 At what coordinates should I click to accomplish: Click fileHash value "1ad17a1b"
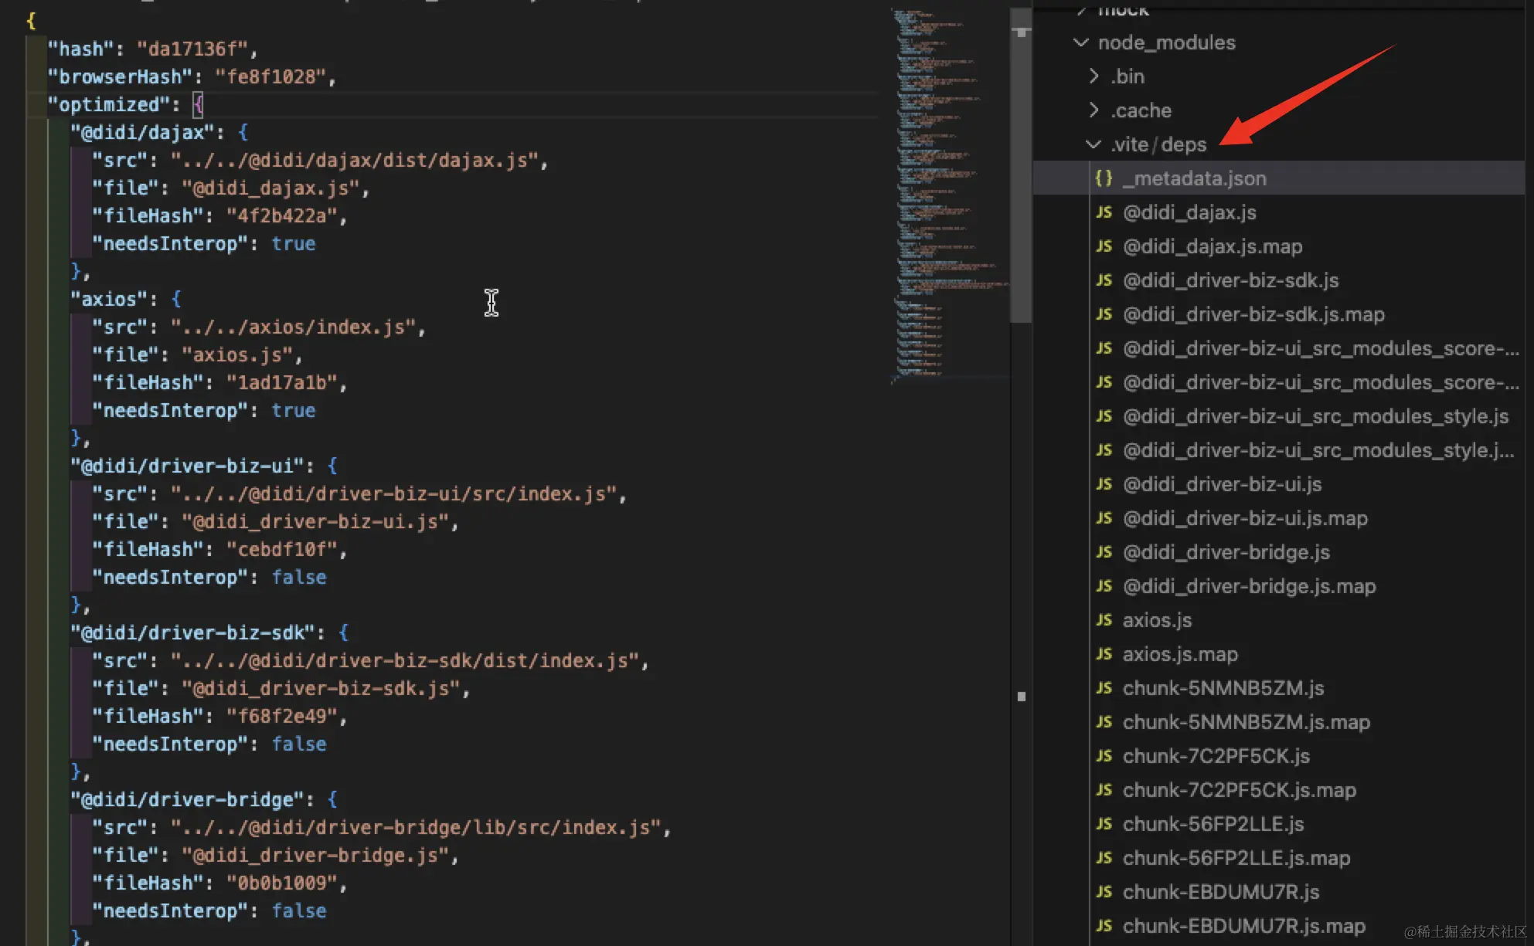[281, 382]
